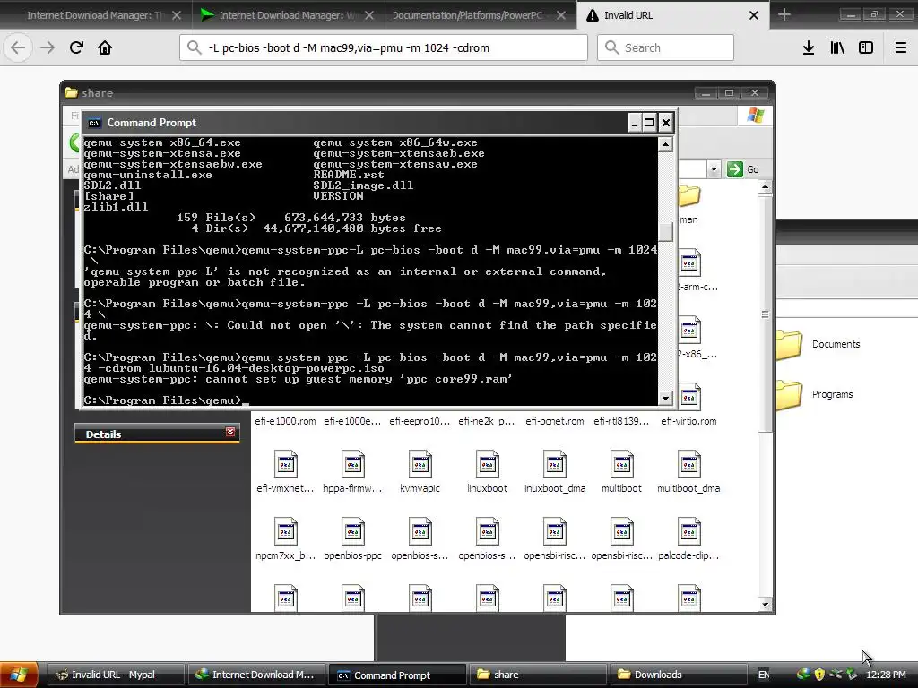This screenshot has height=688, width=918.
Task: Select the efi-e1000.rom file label
Action: (285, 421)
